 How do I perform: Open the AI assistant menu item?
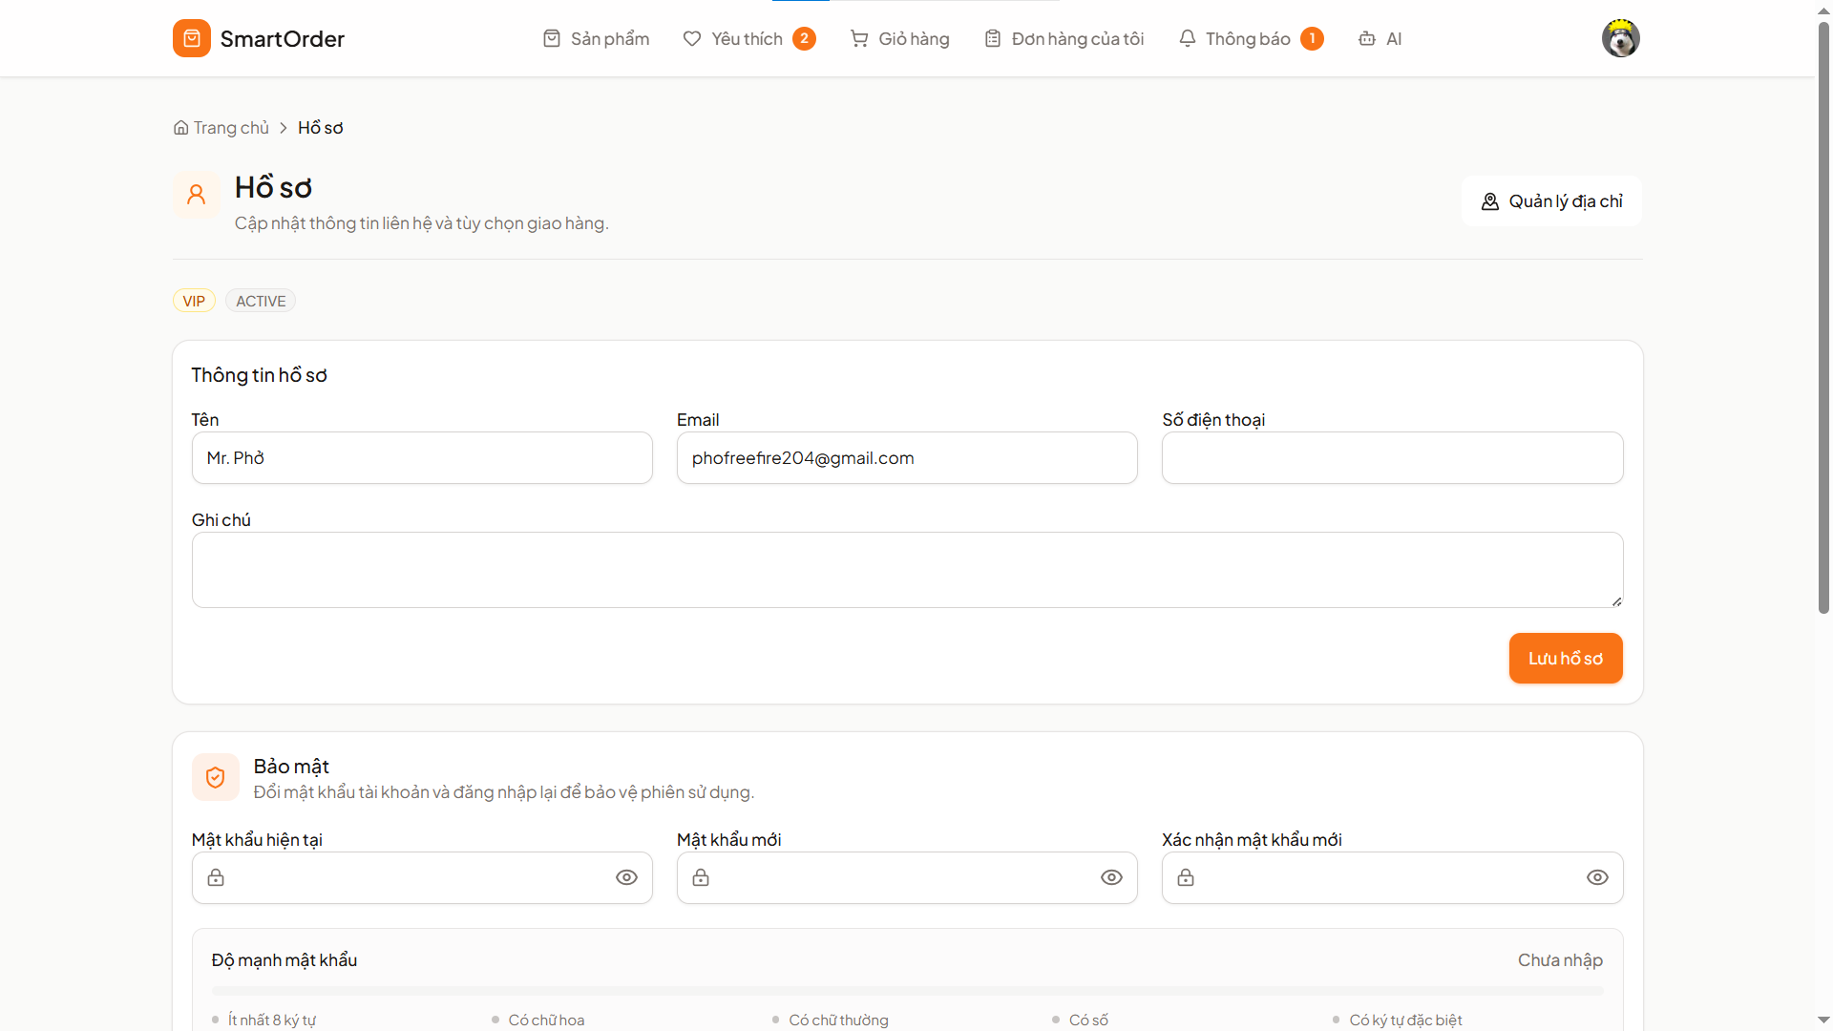click(x=1380, y=38)
